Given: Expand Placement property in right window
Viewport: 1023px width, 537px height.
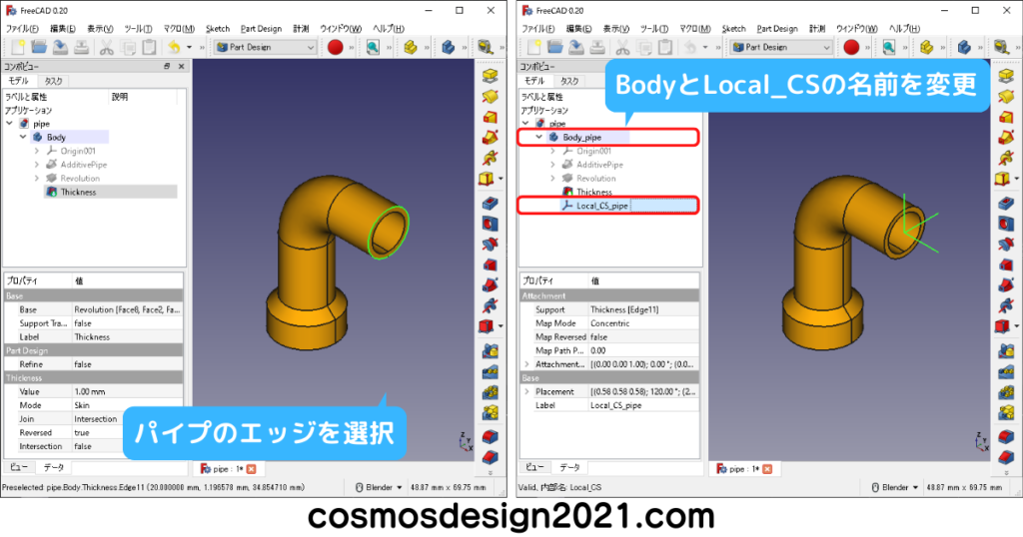Looking at the screenshot, I should coord(526,391).
